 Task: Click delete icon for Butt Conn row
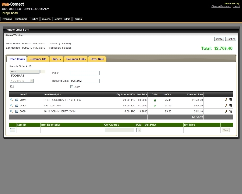click(231, 111)
